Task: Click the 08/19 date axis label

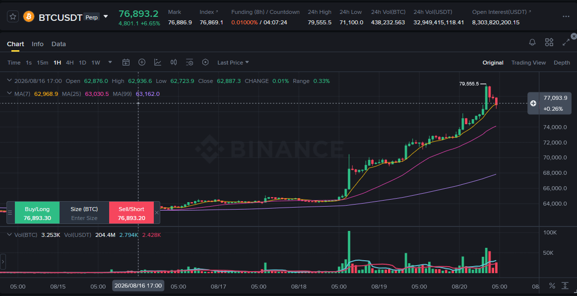Action: [379, 287]
